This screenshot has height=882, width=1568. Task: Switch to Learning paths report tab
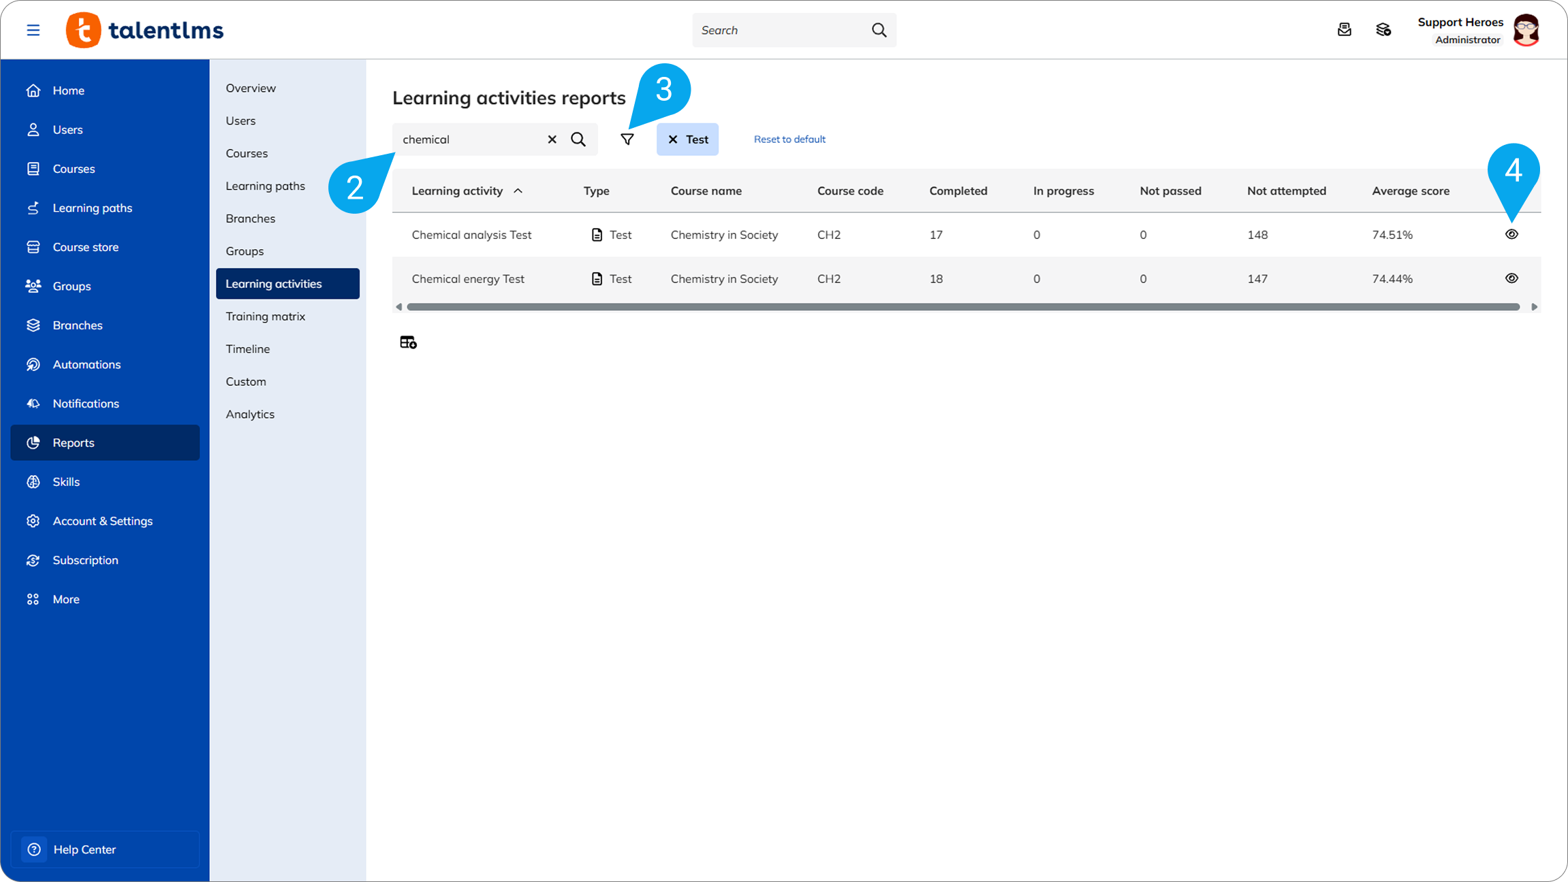pyautogui.click(x=287, y=186)
